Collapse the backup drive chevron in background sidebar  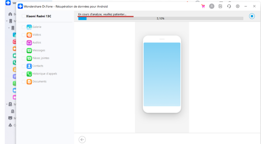point(7,104)
